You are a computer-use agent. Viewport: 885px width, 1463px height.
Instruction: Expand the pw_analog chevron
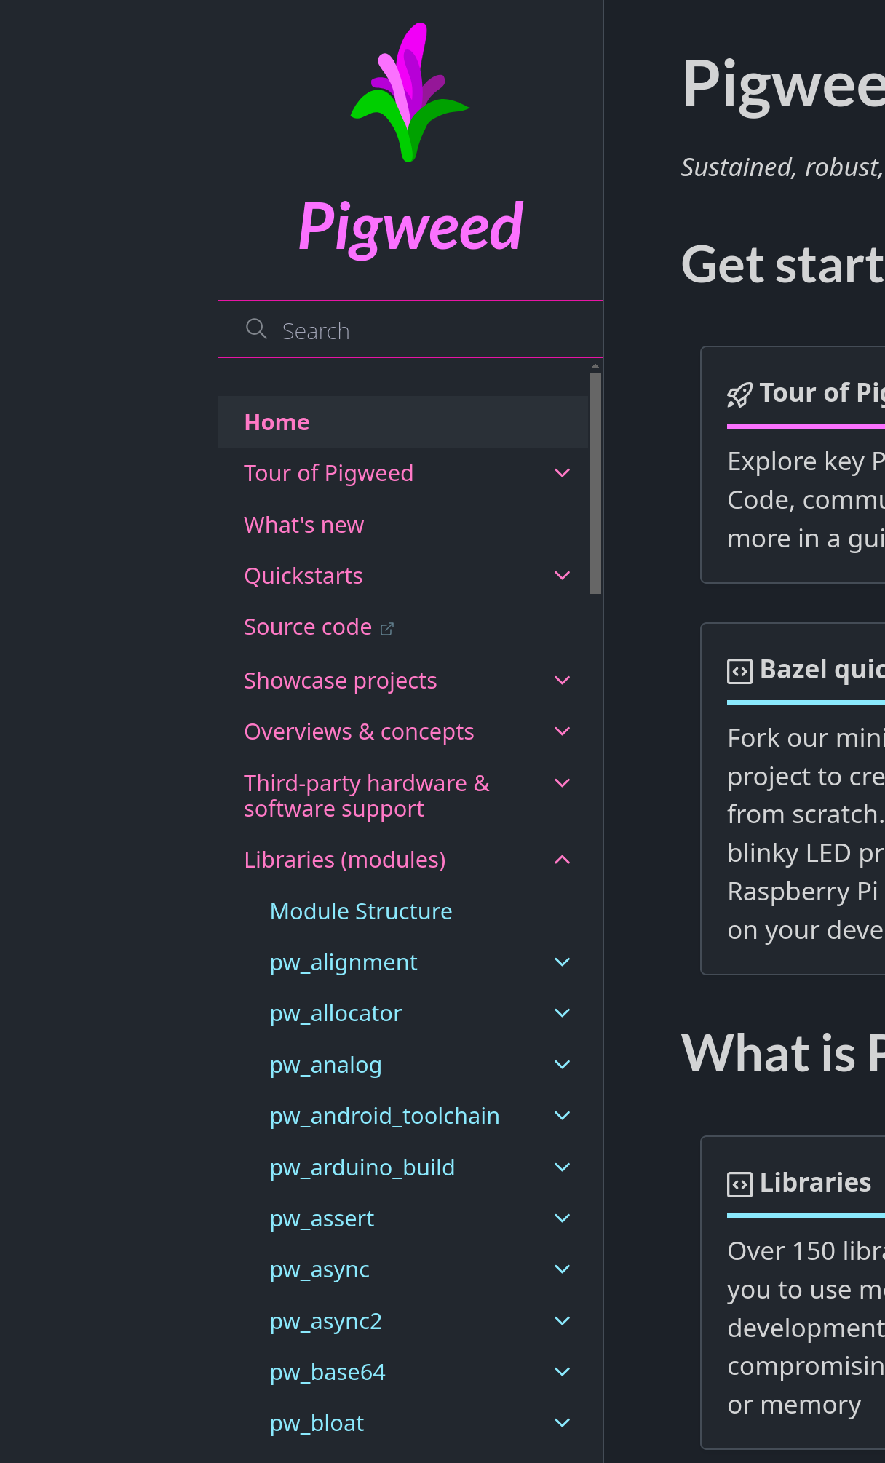(x=563, y=1065)
